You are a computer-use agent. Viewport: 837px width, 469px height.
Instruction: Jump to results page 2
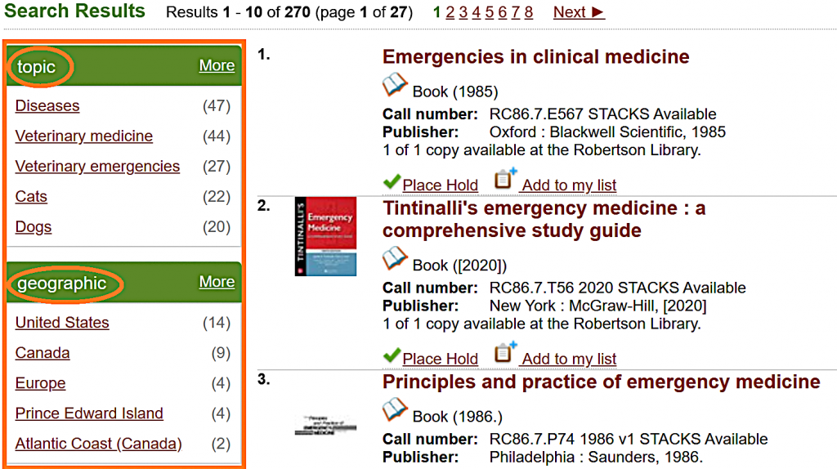click(450, 12)
